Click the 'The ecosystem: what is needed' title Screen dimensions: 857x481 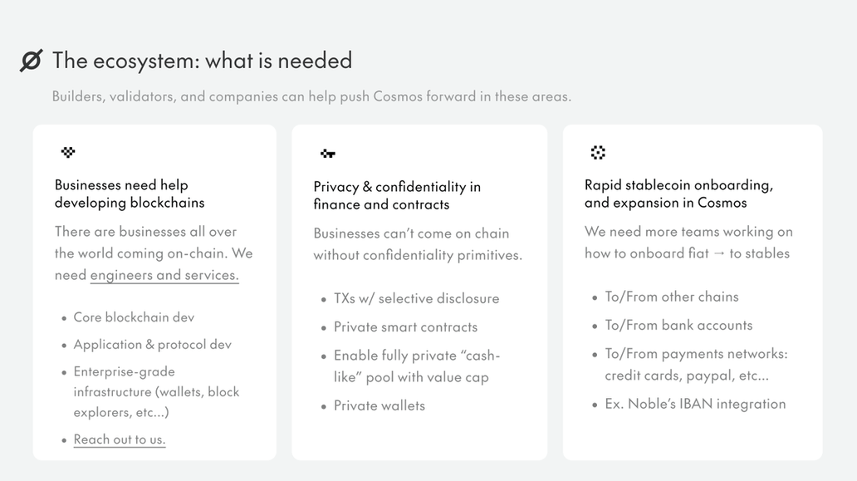coord(202,61)
